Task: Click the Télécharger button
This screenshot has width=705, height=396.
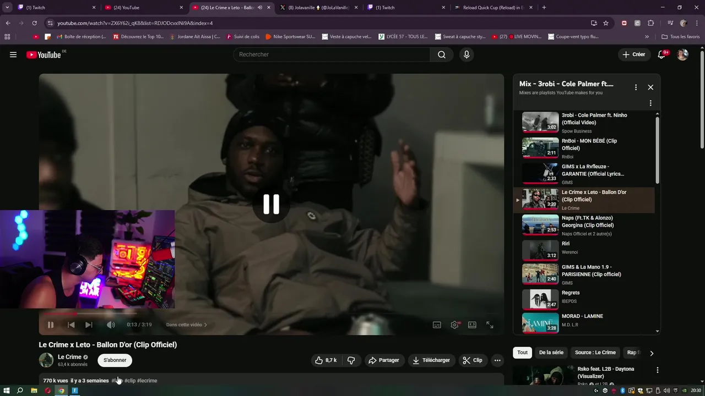Action: [431, 360]
